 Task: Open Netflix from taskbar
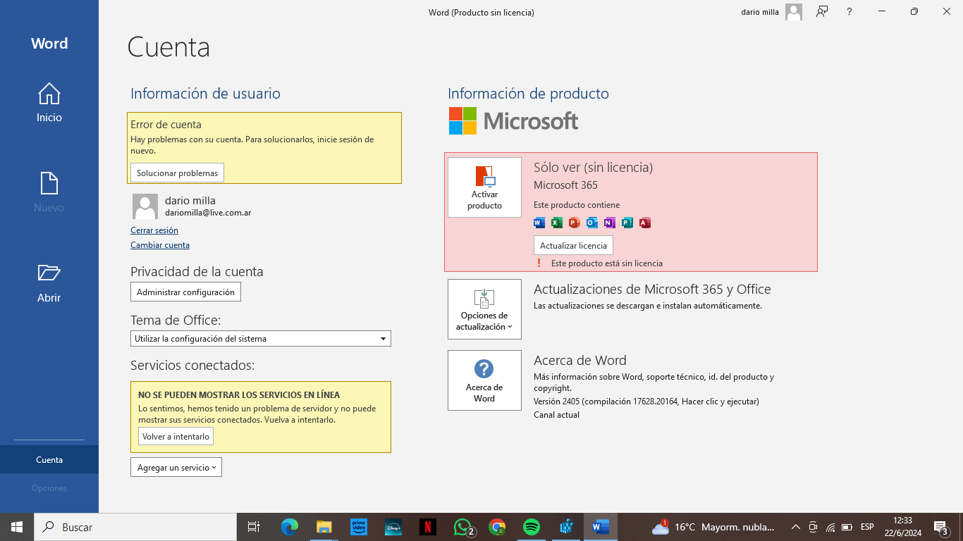point(428,527)
